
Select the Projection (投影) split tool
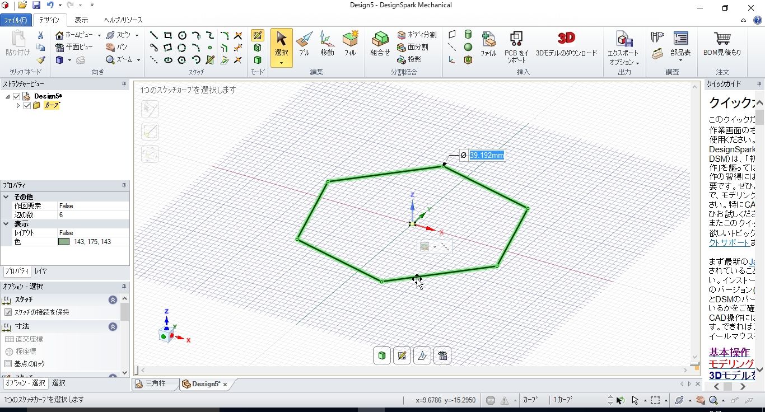pyautogui.click(x=413, y=59)
